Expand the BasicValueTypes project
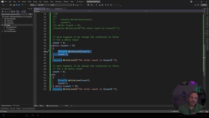 pos(2,19)
